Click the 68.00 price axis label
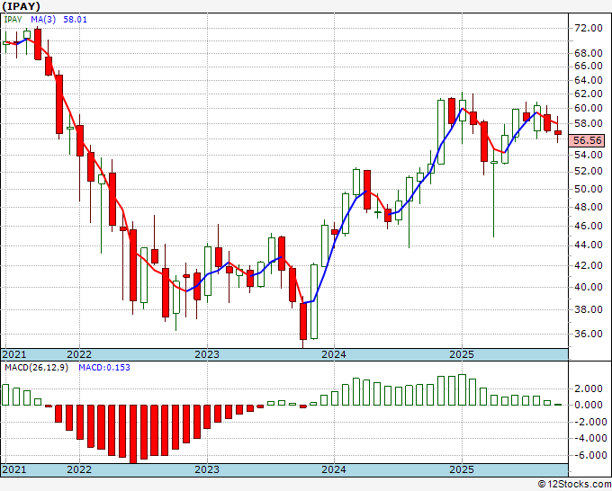 click(x=589, y=53)
